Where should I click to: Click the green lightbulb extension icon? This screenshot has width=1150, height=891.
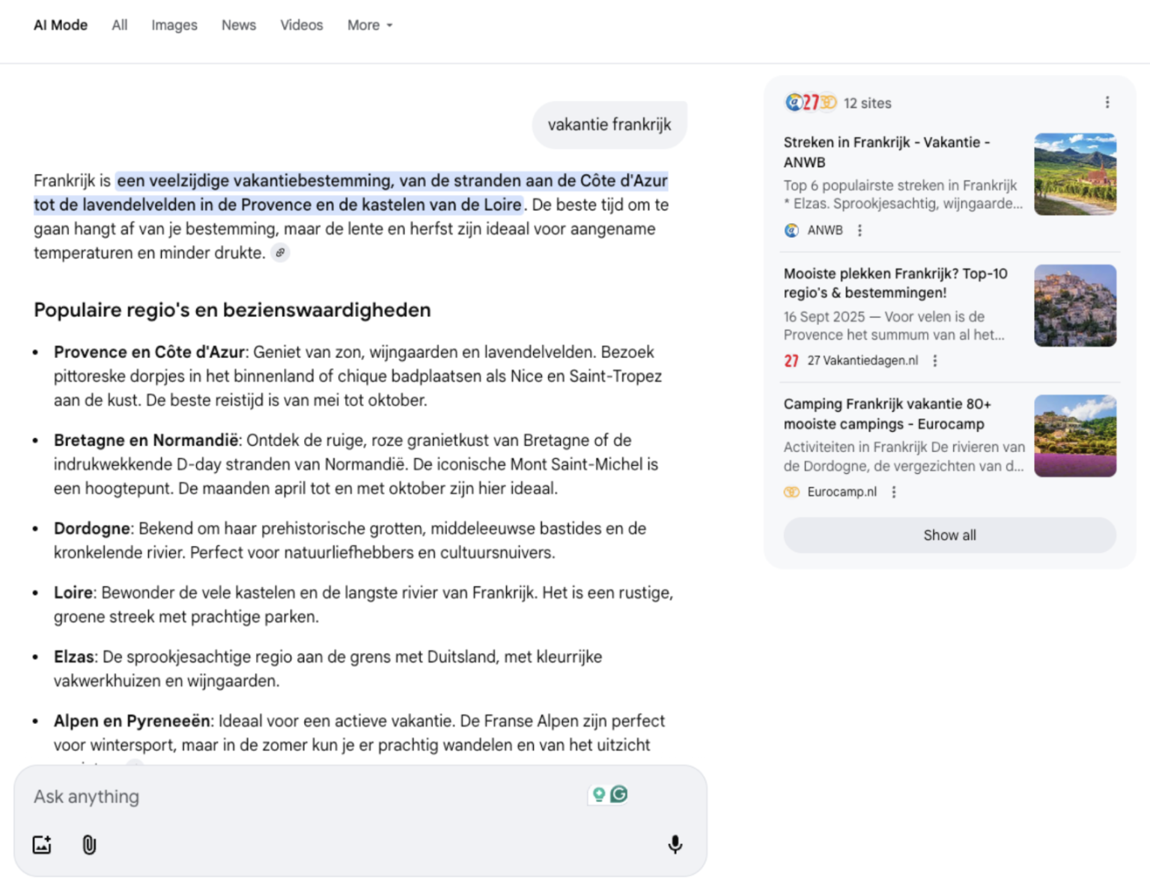598,794
